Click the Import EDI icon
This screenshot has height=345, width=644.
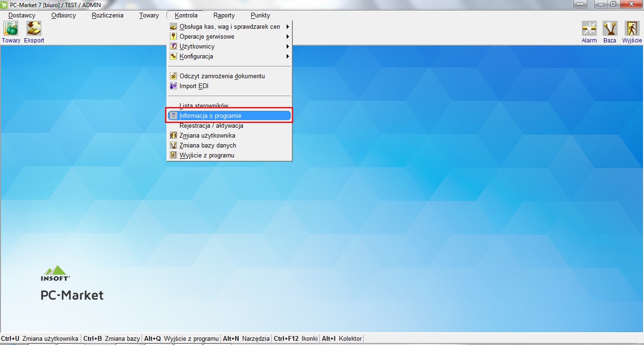(173, 86)
